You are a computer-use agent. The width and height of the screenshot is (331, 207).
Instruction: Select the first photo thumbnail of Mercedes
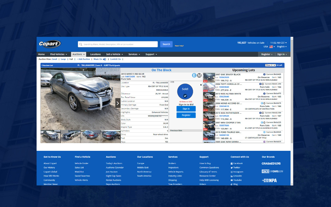[x=51, y=136]
